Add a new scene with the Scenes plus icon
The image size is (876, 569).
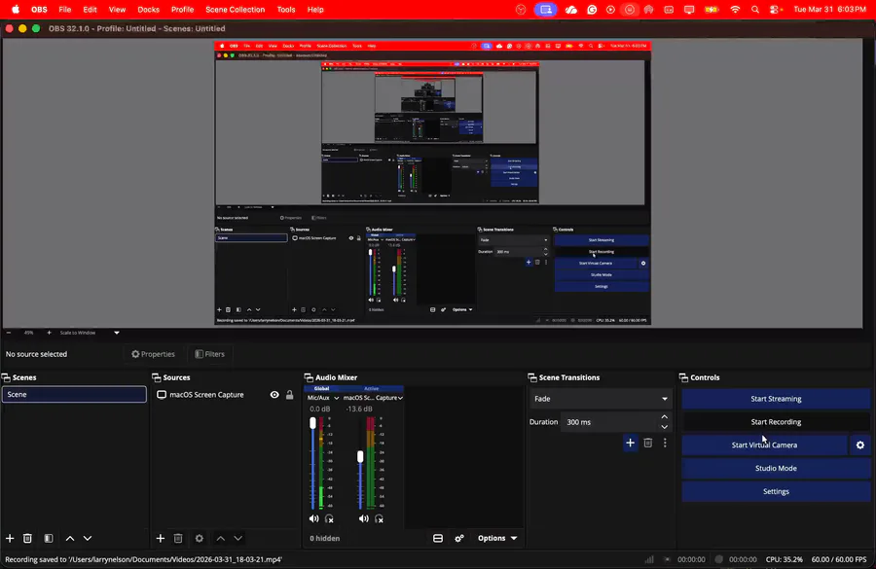(10, 538)
